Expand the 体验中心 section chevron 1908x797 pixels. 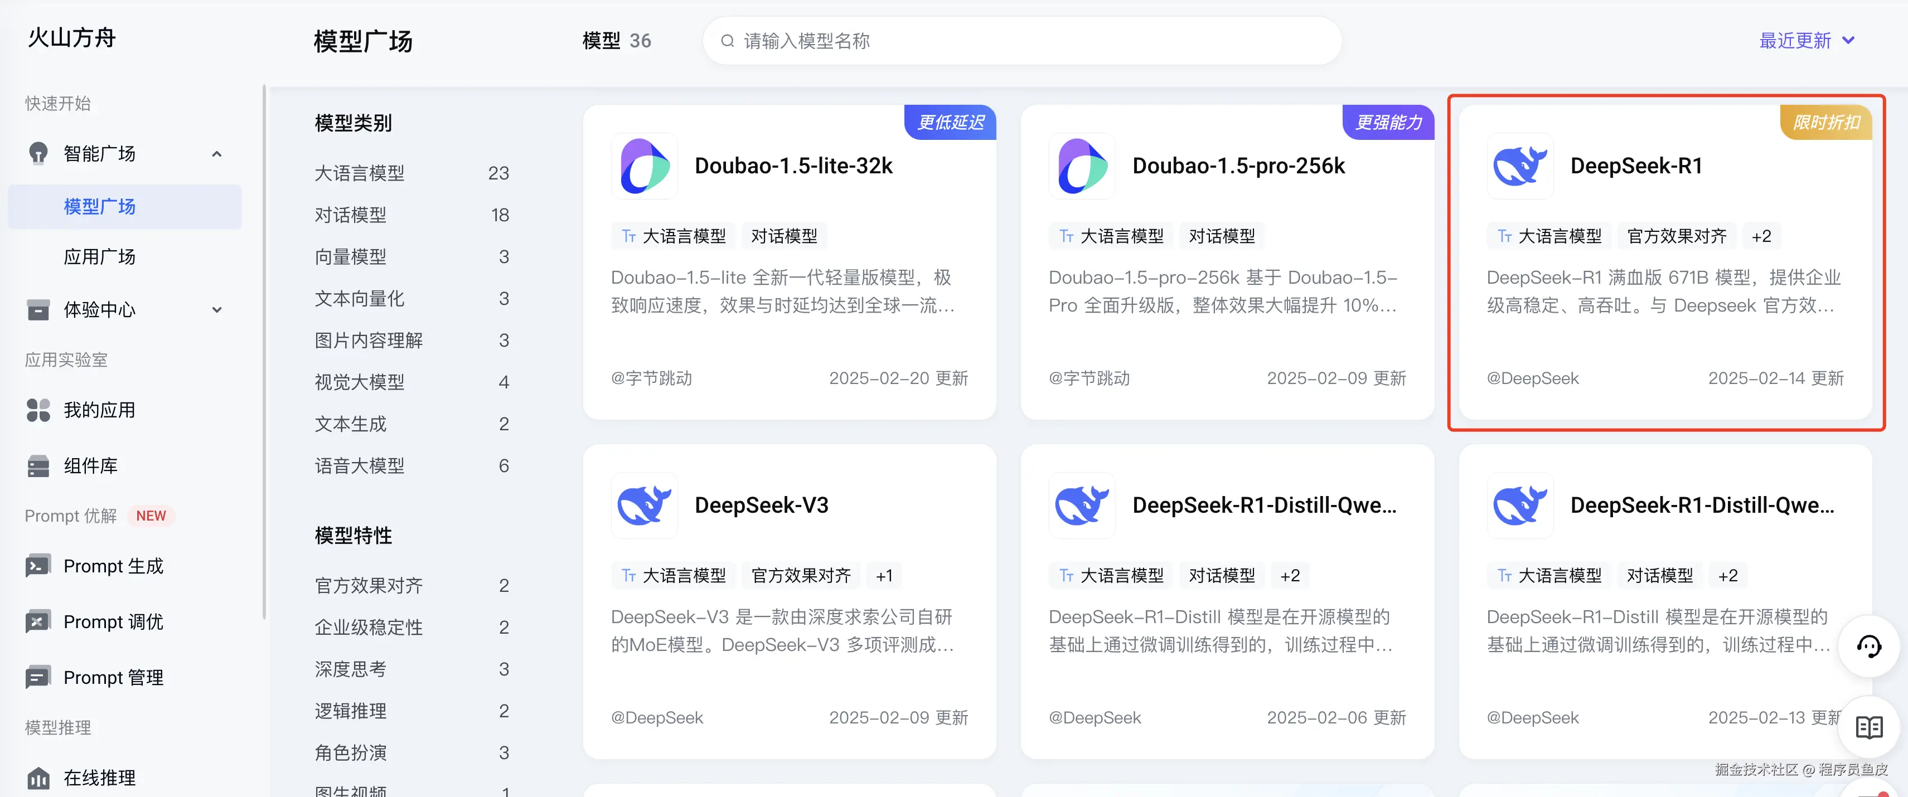(x=216, y=310)
